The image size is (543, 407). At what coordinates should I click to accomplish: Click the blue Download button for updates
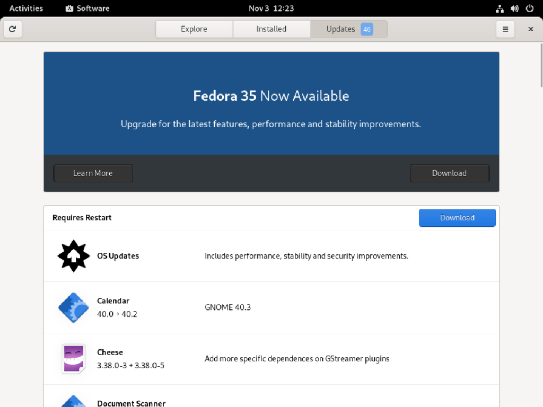click(457, 217)
